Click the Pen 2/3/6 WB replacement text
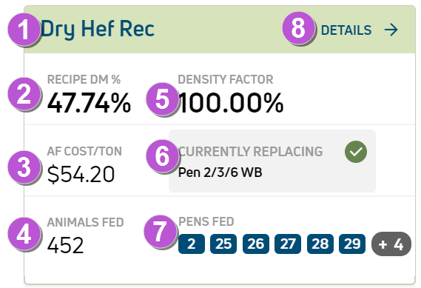The height and width of the screenshot is (288, 421). click(220, 173)
